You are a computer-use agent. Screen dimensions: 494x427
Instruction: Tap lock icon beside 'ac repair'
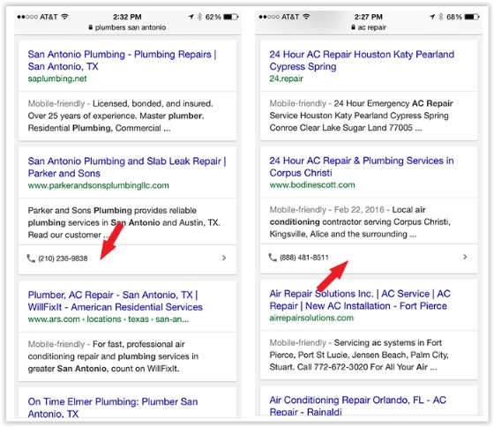click(x=353, y=27)
